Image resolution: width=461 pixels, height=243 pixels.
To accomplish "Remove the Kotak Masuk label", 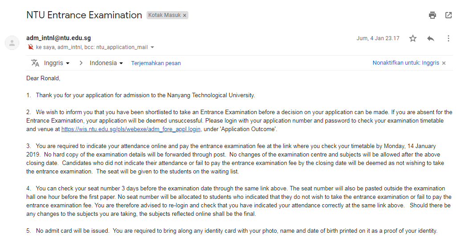I will tap(185, 15).
